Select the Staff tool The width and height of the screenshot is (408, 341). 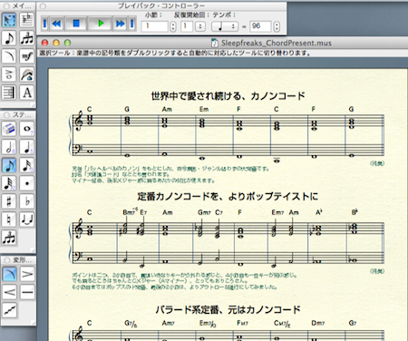27,20
